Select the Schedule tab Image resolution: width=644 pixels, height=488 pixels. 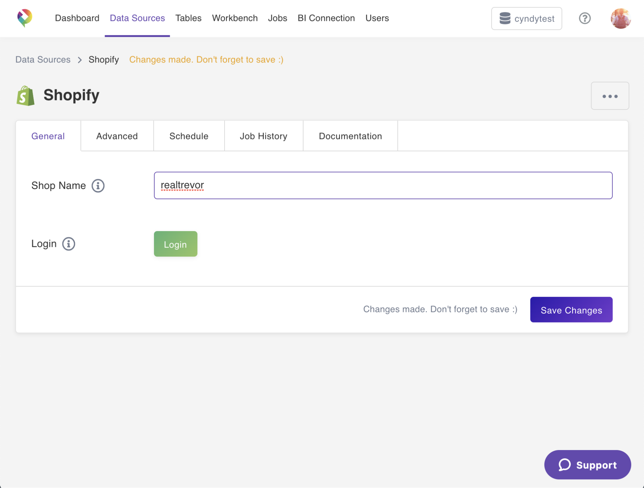point(189,136)
